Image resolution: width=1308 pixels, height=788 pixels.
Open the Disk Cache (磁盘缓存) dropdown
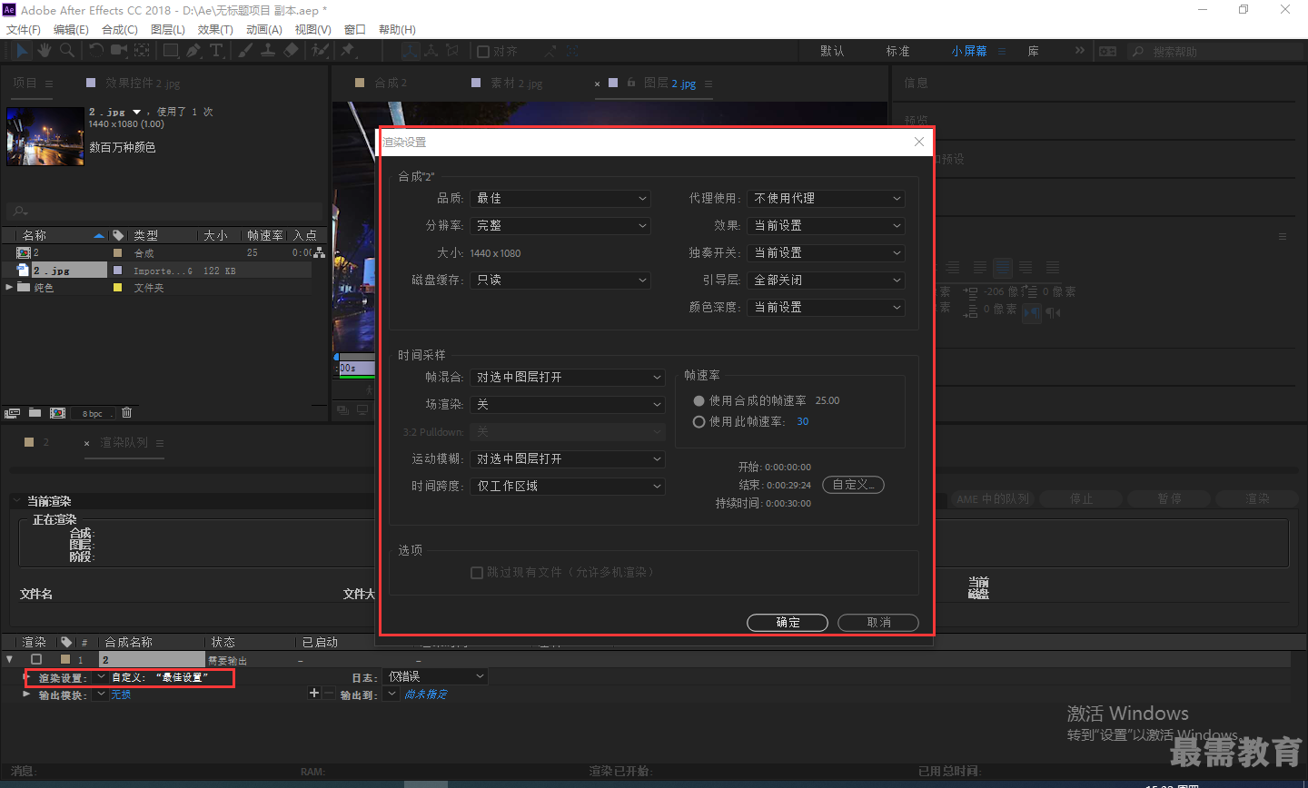pos(560,280)
